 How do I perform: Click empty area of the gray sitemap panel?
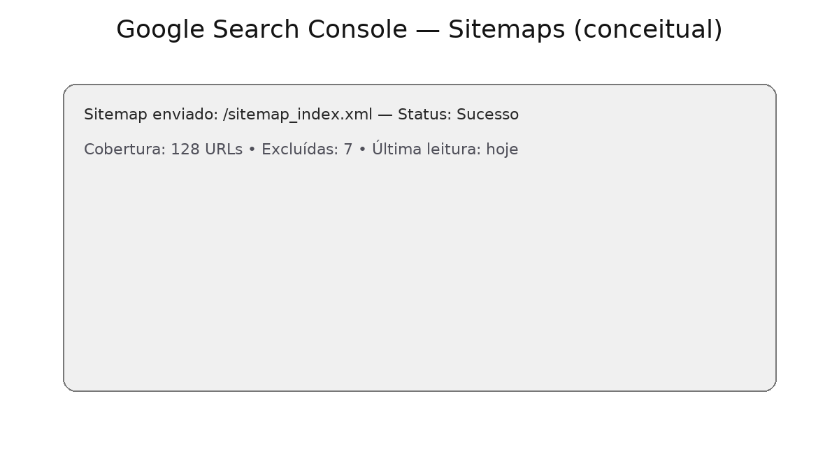coord(419,279)
